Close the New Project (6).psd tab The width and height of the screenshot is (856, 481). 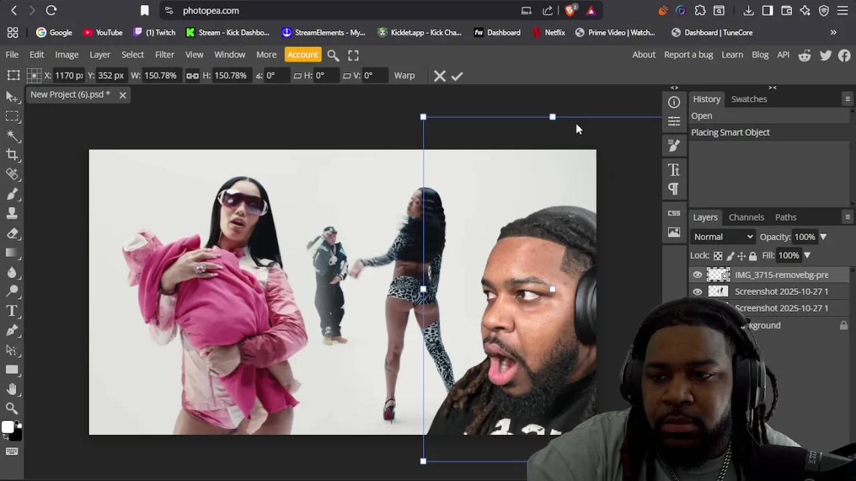[122, 95]
